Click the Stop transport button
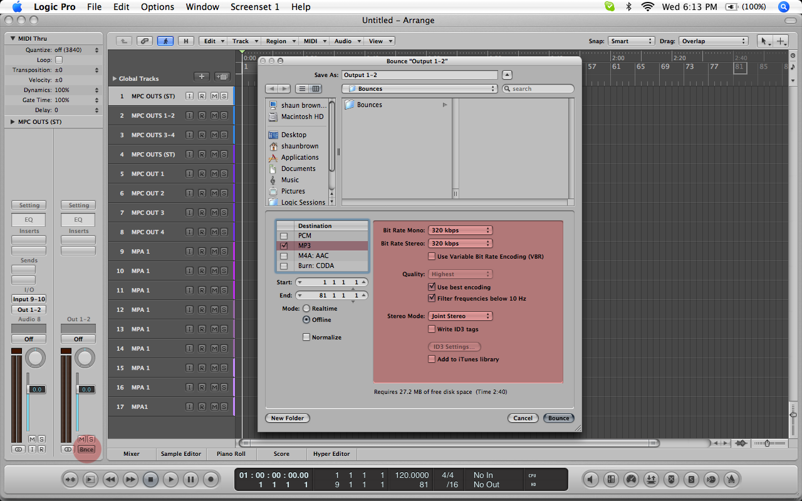 tap(150, 480)
